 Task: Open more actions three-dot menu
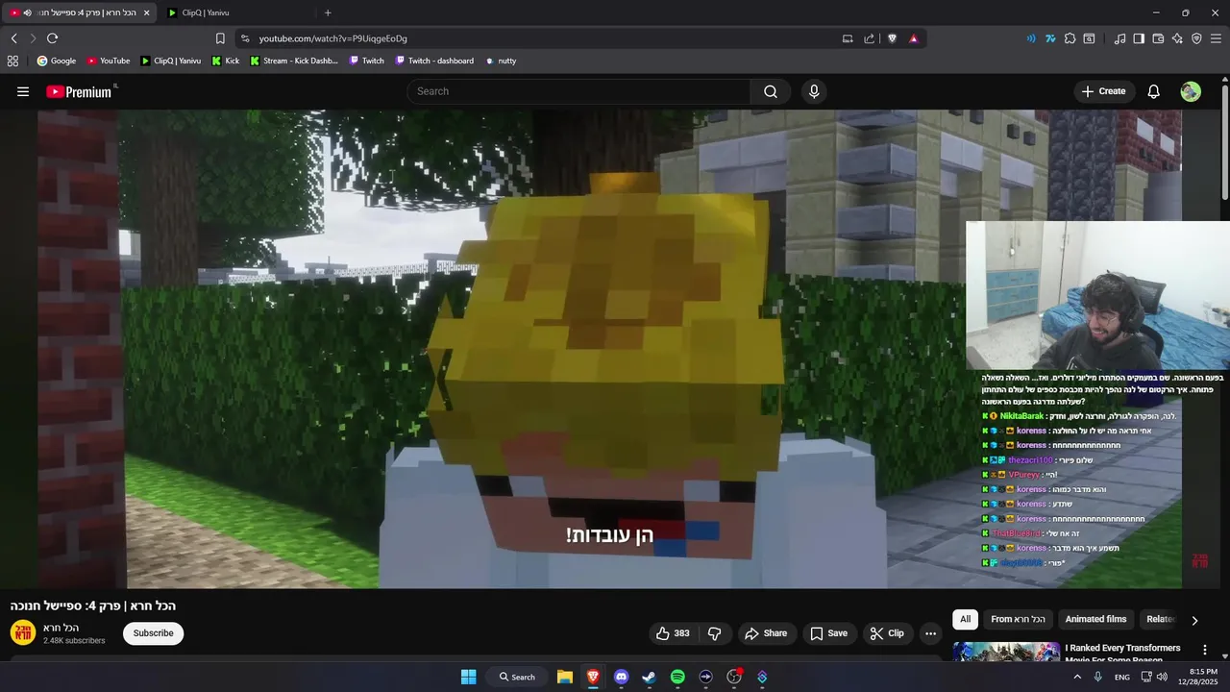[x=930, y=633]
